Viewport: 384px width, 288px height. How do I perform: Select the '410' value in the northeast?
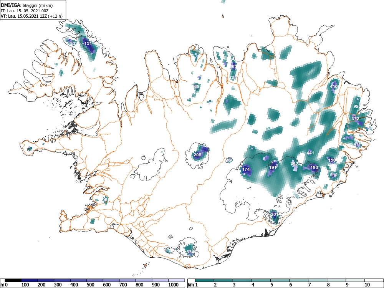coord(334,86)
